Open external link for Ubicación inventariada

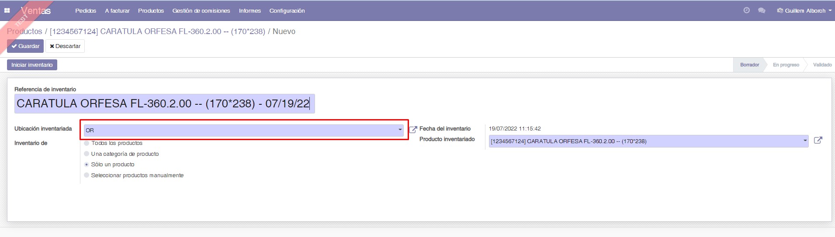(413, 130)
